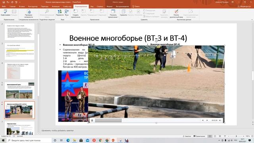Select slide 5 thumbnail with two photos
Viewport: 254px width, 143px height.
(x=19, y=91)
